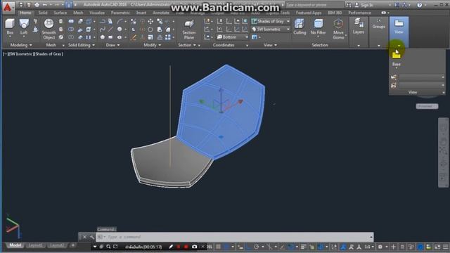The height and width of the screenshot is (253, 450).
Task: Click the Bandicam magnifier icon
Action: coord(108,247)
